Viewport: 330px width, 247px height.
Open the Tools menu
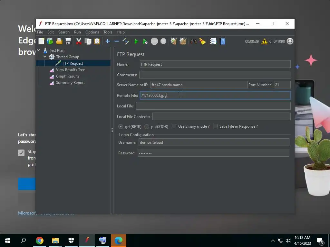click(x=108, y=32)
